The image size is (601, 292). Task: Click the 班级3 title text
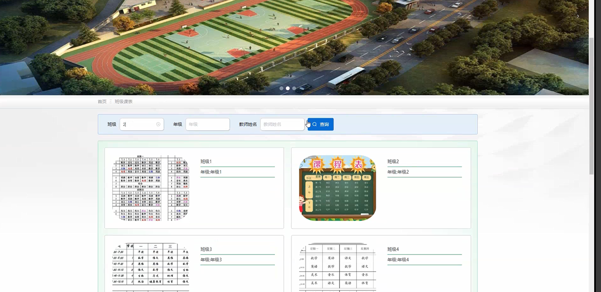(206, 249)
